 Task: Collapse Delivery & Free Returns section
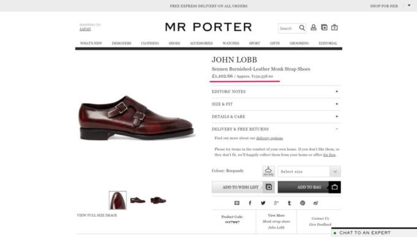pos(276,129)
